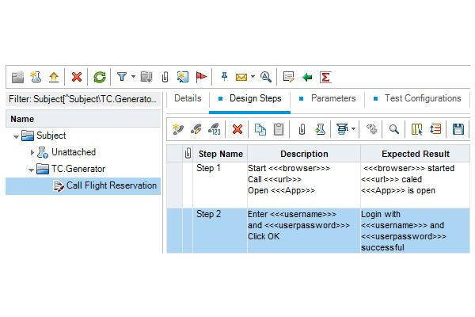The height and width of the screenshot is (317, 475).
Task: Click the green back arrow icon
Action: tap(307, 77)
